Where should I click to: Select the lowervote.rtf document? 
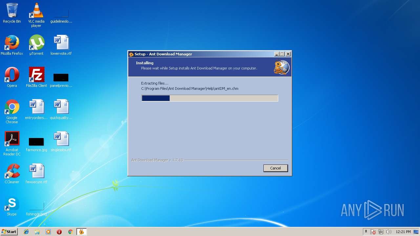click(61, 45)
